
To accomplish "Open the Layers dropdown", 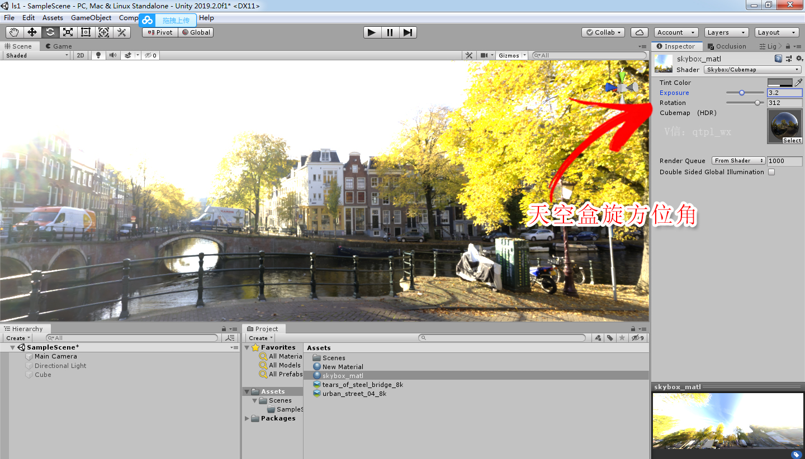I will pos(726,32).
